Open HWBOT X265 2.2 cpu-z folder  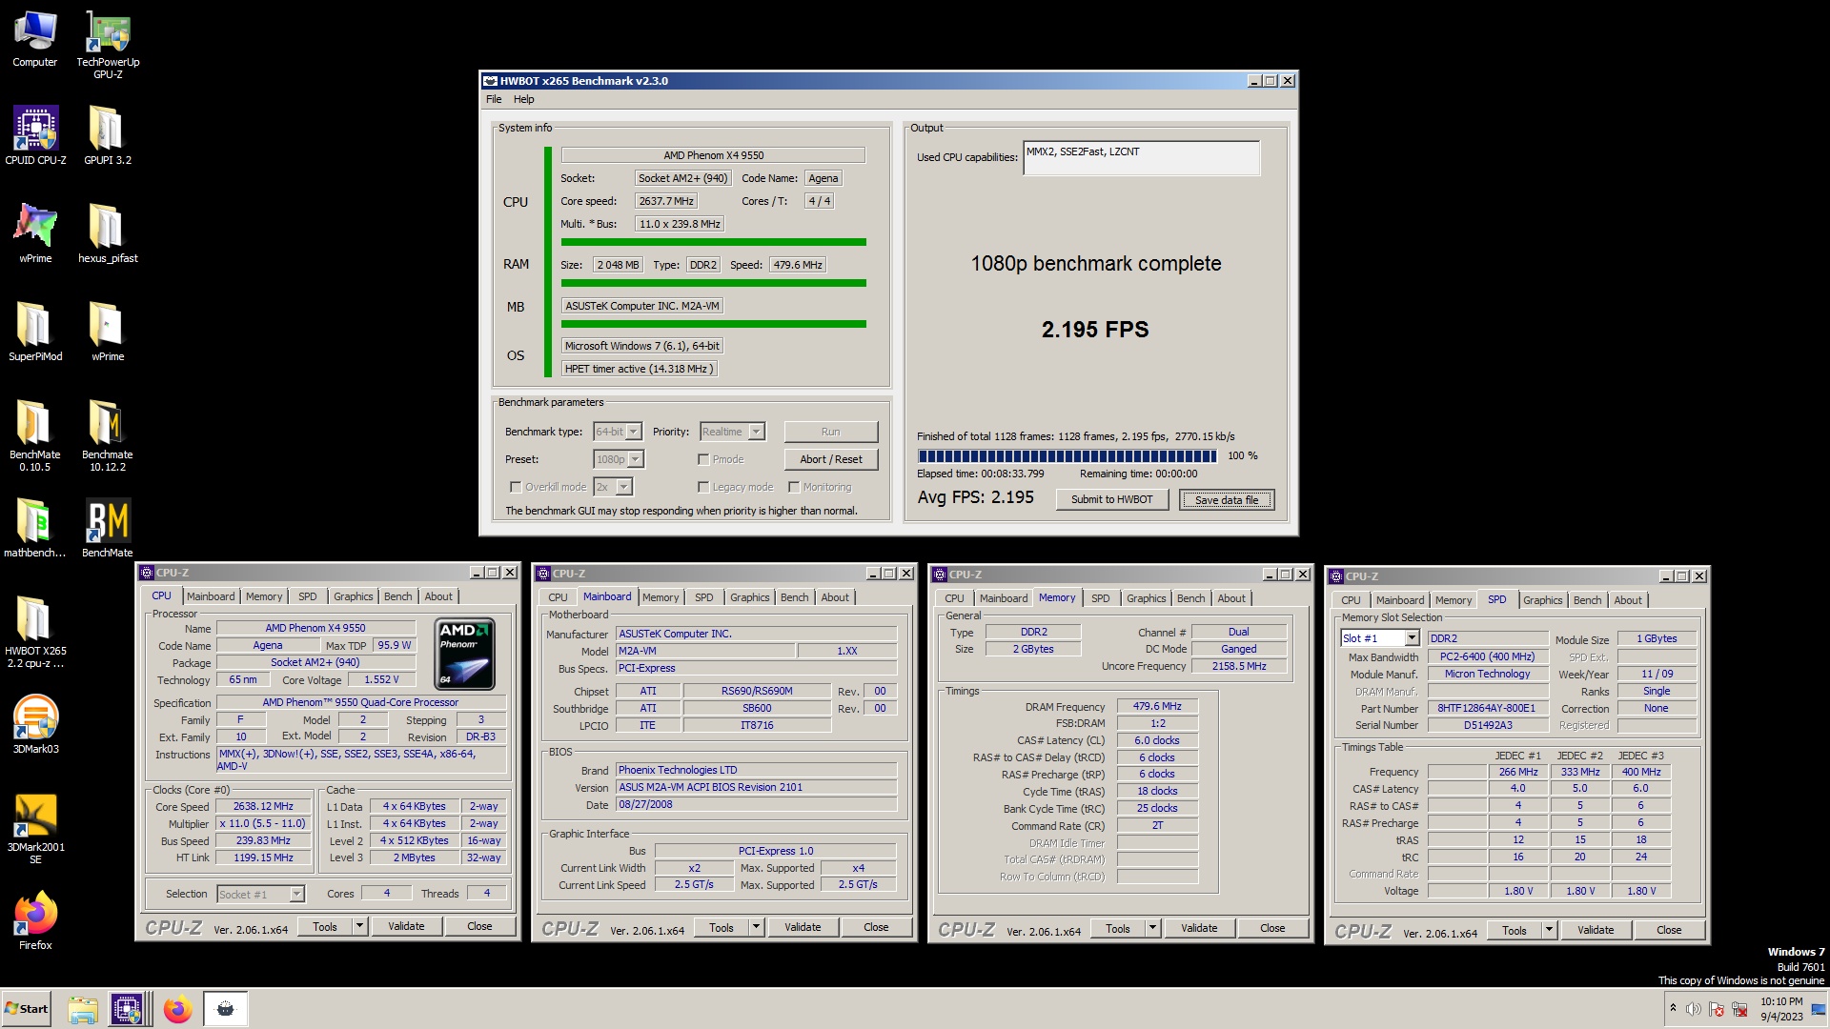35,632
